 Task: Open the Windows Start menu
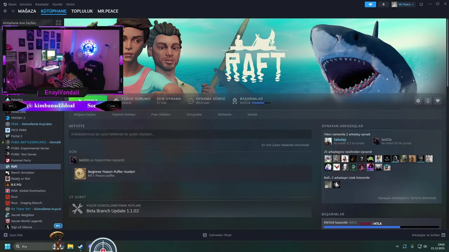pyautogui.click(x=7, y=246)
